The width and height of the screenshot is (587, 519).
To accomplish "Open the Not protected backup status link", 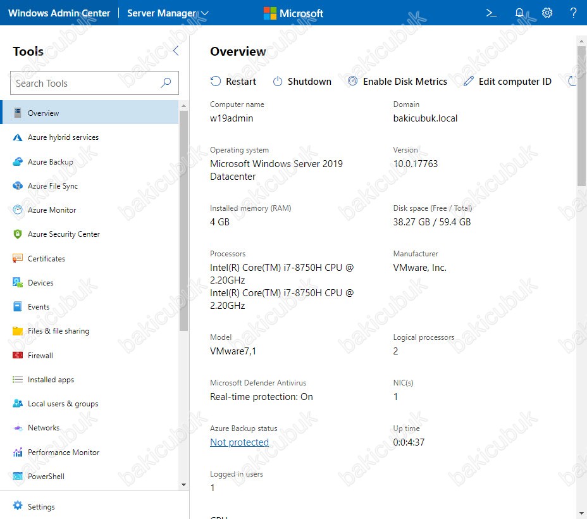I will click(239, 442).
